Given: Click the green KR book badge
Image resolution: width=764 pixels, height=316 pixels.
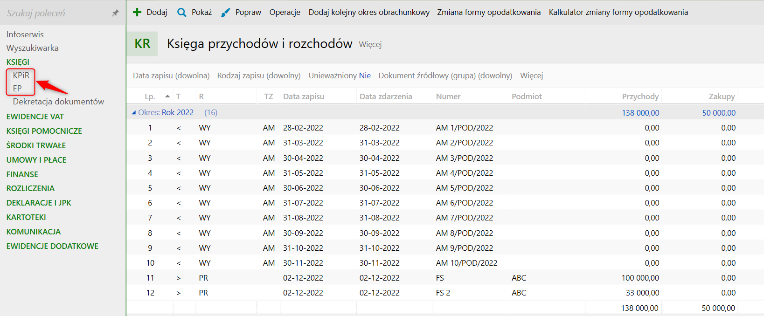Looking at the screenshot, I should coord(142,44).
